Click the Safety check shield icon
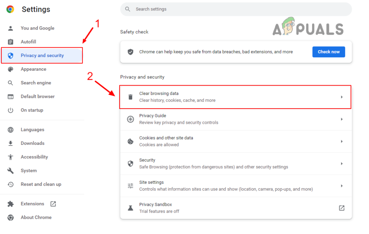The image size is (369, 234). click(130, 52)
